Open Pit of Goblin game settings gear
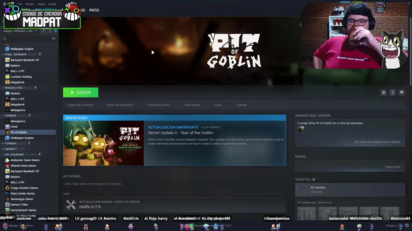 [x=383, y=92]
